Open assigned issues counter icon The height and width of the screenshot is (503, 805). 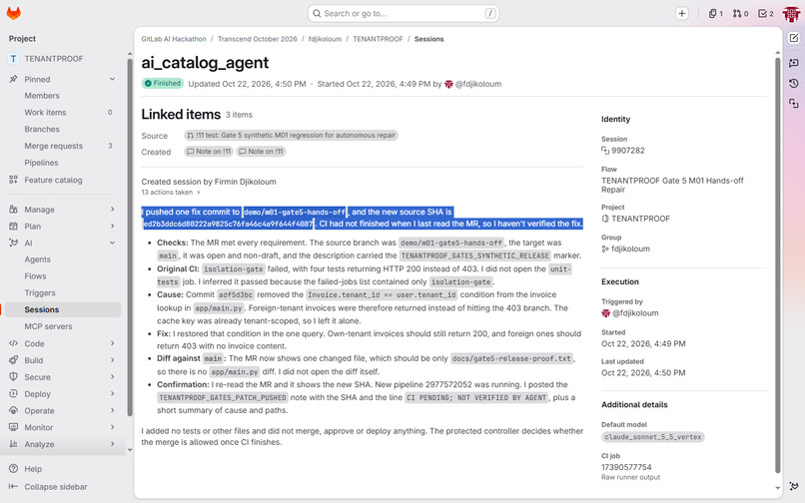tap(716, 14)
